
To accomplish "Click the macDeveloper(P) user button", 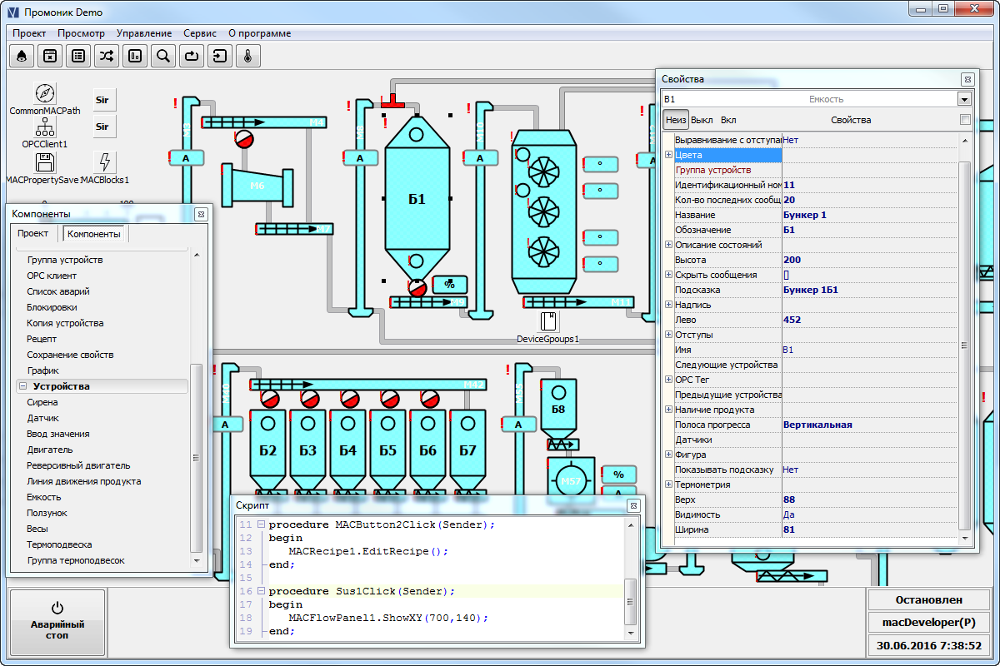I will (928, 622).
